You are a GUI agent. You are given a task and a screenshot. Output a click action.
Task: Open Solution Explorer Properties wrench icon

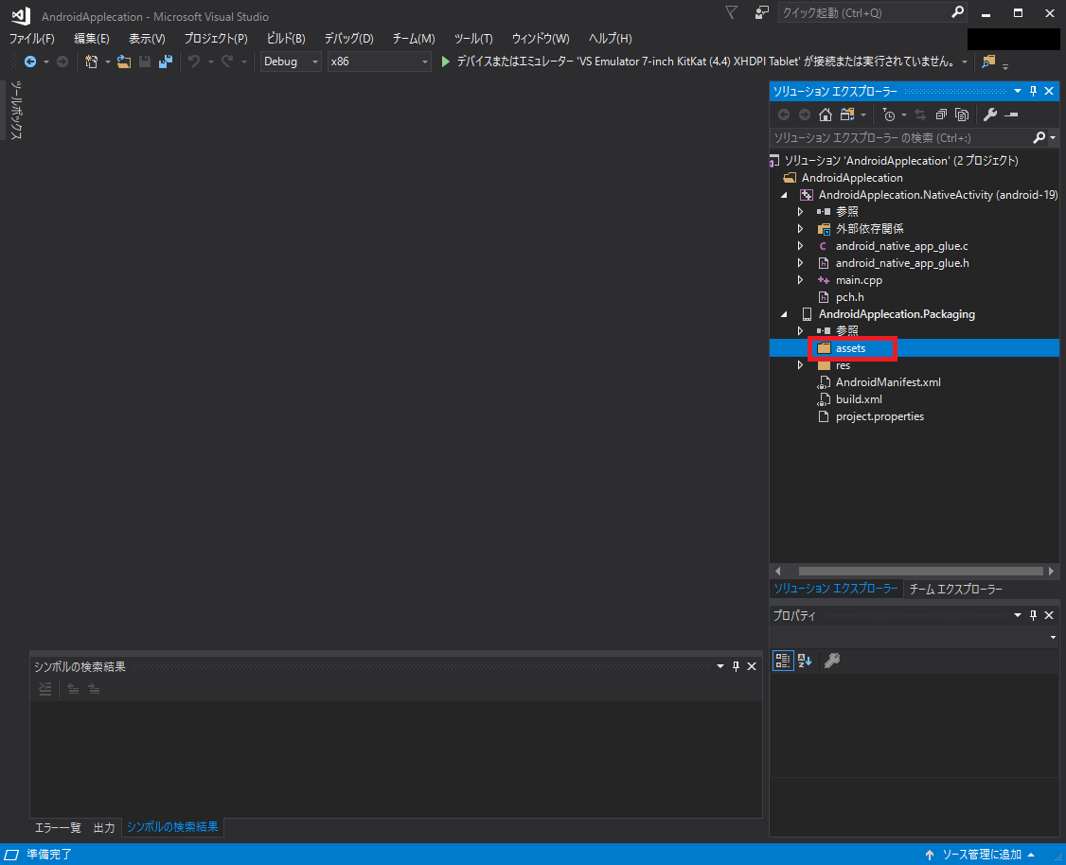click(990, 115)
